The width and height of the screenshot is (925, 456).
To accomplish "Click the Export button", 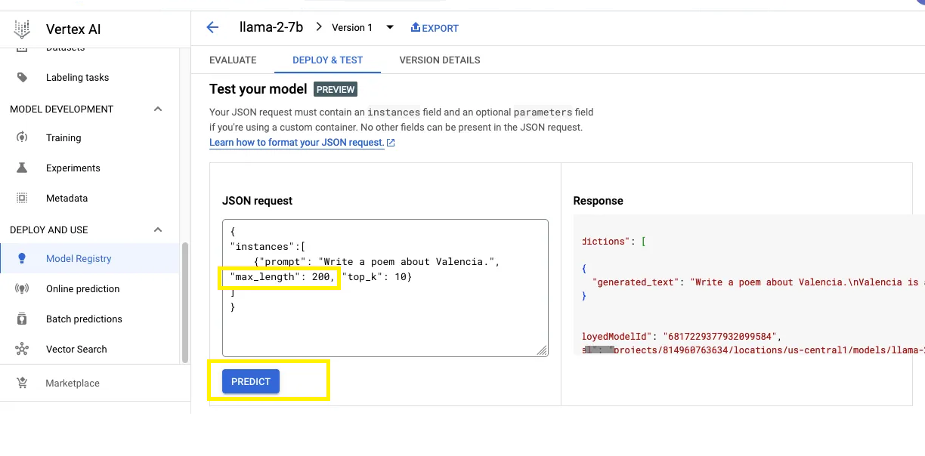I will pyautogui.click(x=435, y=28).
